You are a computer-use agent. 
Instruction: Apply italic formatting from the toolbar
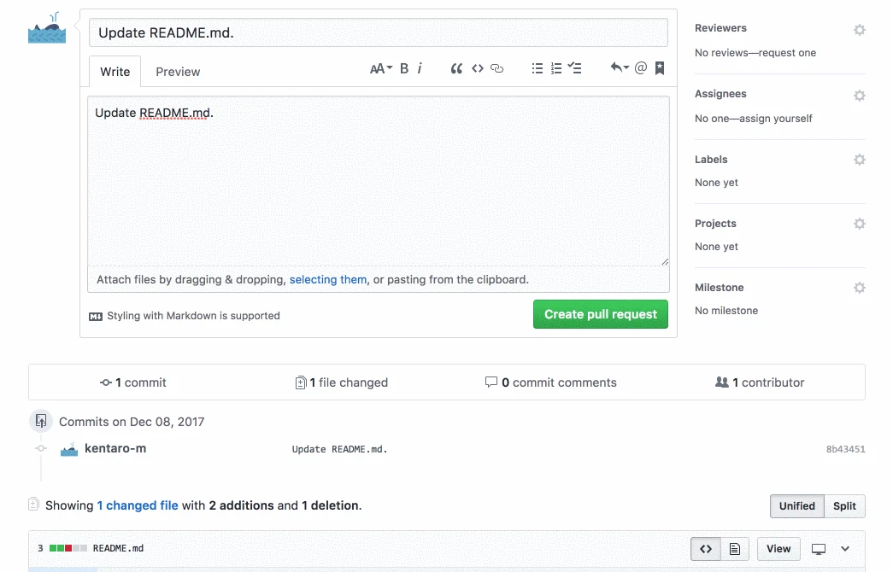click(x=420, y=69)
